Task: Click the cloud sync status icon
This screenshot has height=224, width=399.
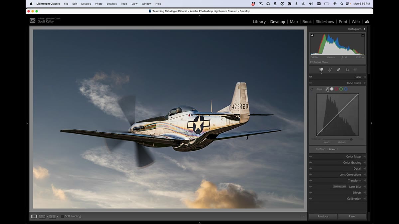Action: pyautogui.click(x=367, y=22)
